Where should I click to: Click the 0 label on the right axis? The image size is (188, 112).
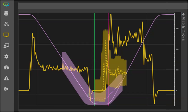(x=176, y=91)
